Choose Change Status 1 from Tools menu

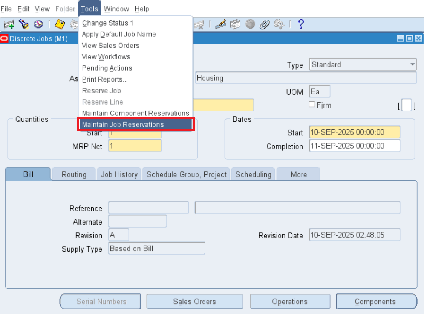[135, 23]
